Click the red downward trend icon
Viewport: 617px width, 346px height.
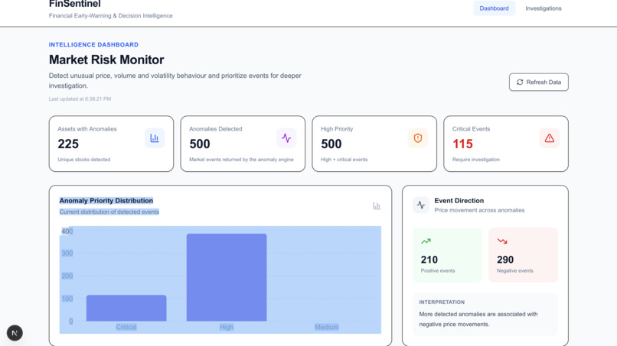502,241
